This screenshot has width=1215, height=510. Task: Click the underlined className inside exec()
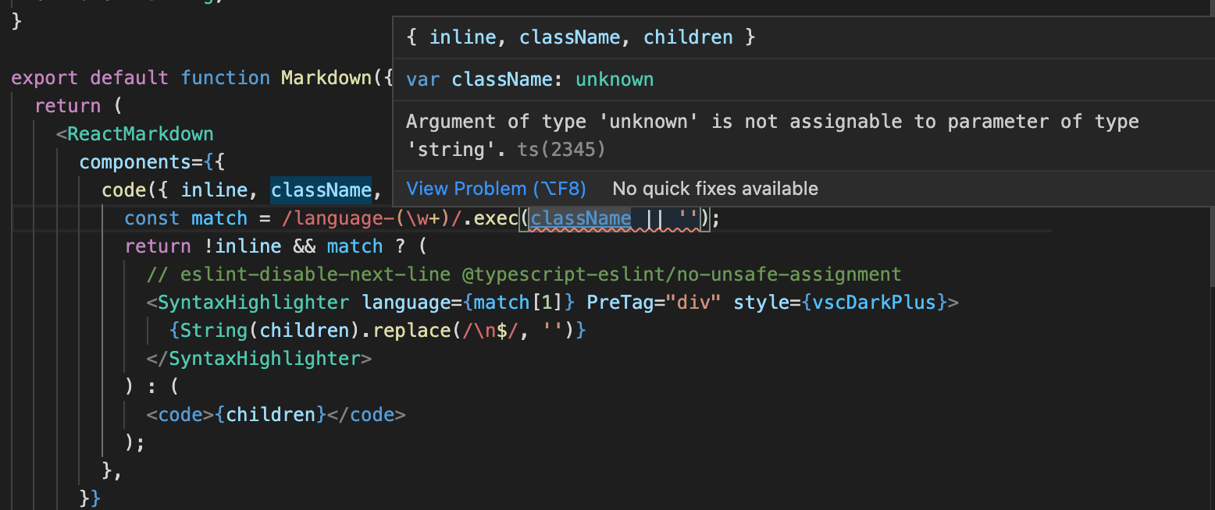click(580, 218)
